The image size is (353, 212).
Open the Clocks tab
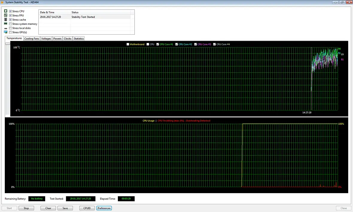pyautogui.click(x=68, y=39)
